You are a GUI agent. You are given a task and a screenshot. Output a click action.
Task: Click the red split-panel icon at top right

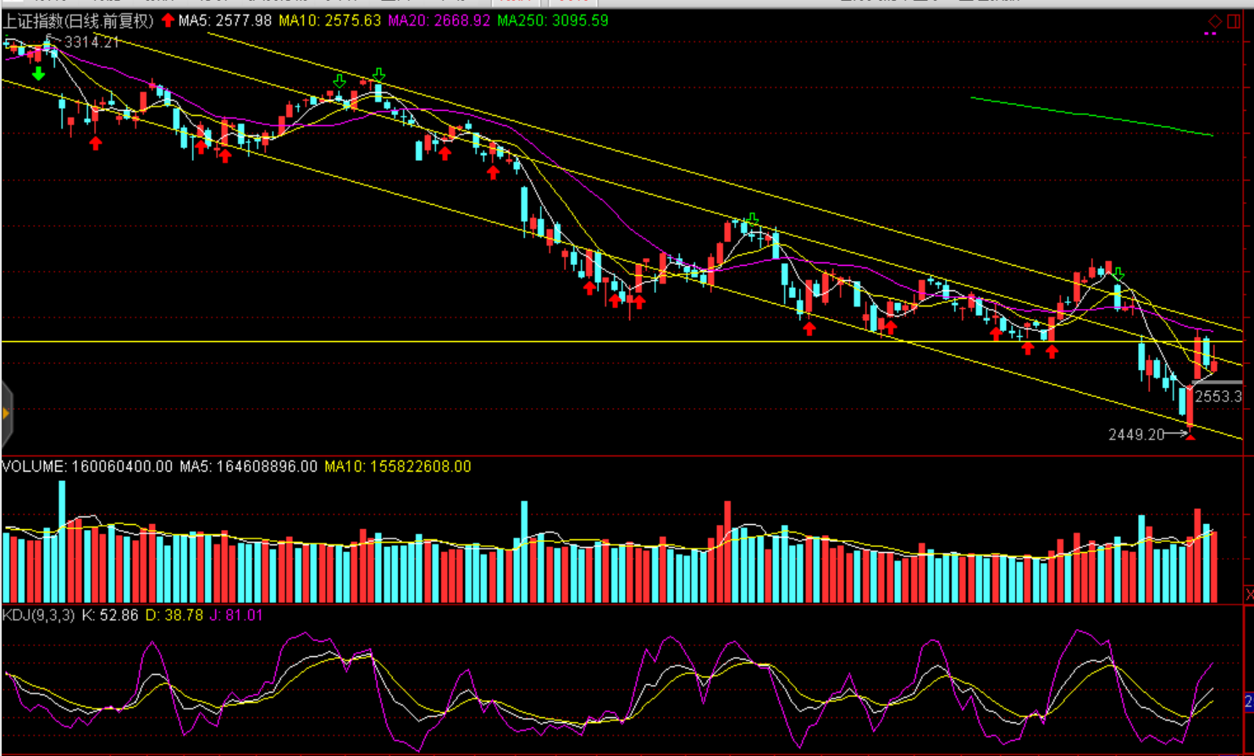tap(1234, 21)
